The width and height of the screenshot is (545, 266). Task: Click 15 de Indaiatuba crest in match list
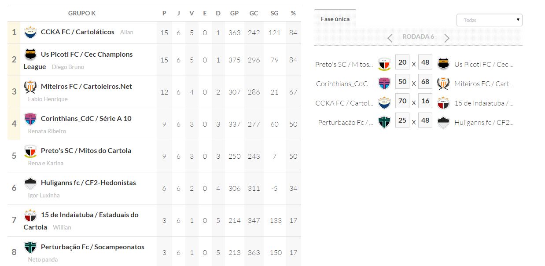click(x=443, y=103)
